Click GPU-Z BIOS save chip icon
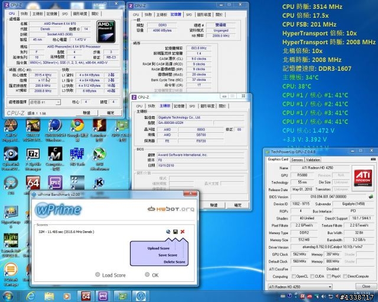Viewport: 378px width, 302px height. pyautogui.click(x=371, y=197)
